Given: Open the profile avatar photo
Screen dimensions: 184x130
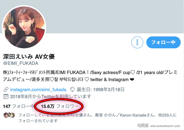Looking at the screenshot, I should [x=24, y=27].
